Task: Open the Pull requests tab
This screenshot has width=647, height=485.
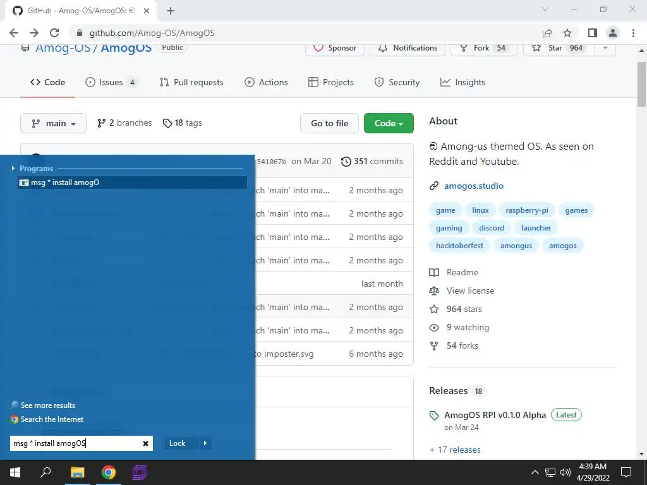Action: coord(191,83)
